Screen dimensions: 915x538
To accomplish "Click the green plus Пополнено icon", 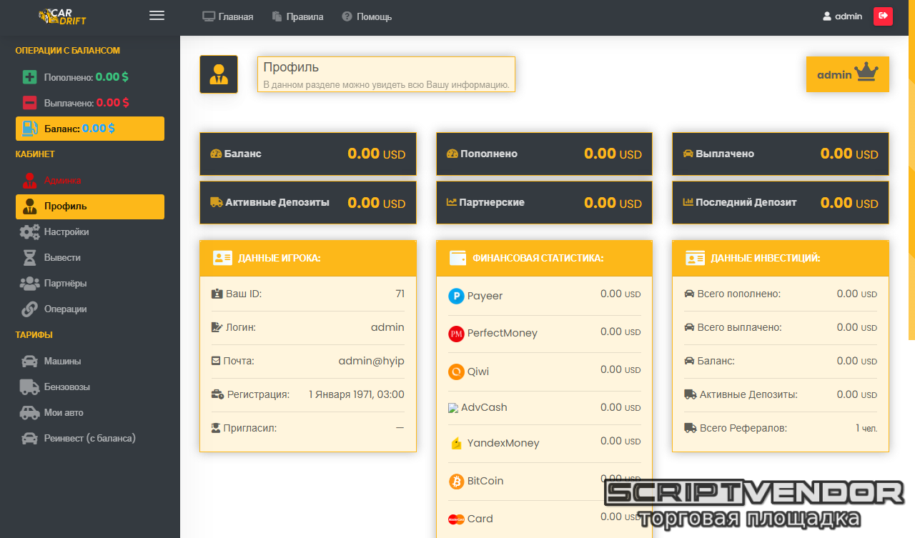I will tap(29, 77).
